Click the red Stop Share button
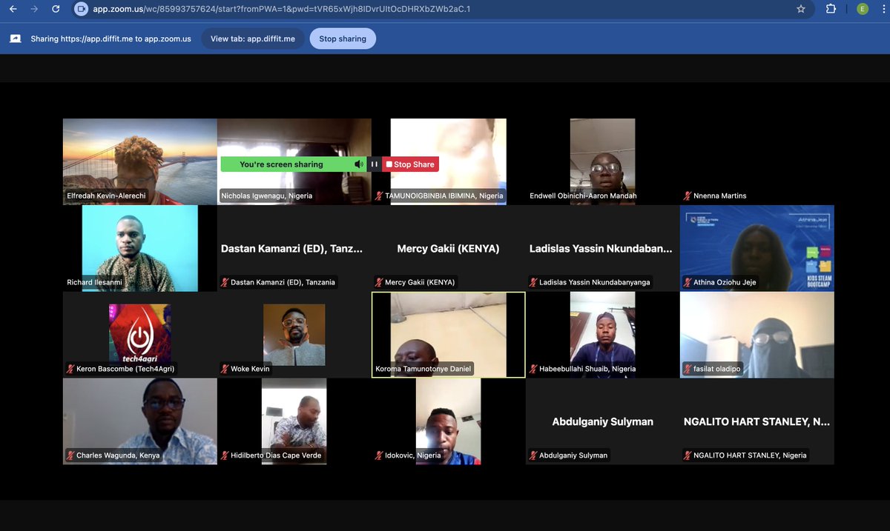Viewport: 890px width, 531px height. click(x=410, y=164)
